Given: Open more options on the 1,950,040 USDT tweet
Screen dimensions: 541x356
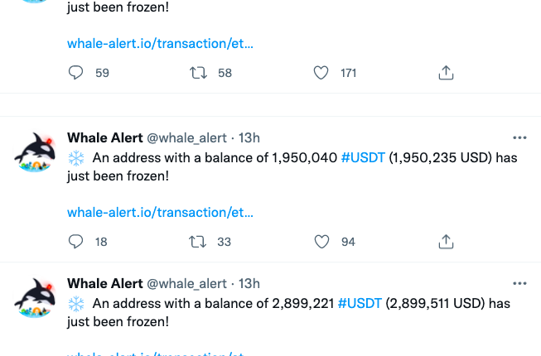Looking at the screenshot, I should tap(519, 137).
